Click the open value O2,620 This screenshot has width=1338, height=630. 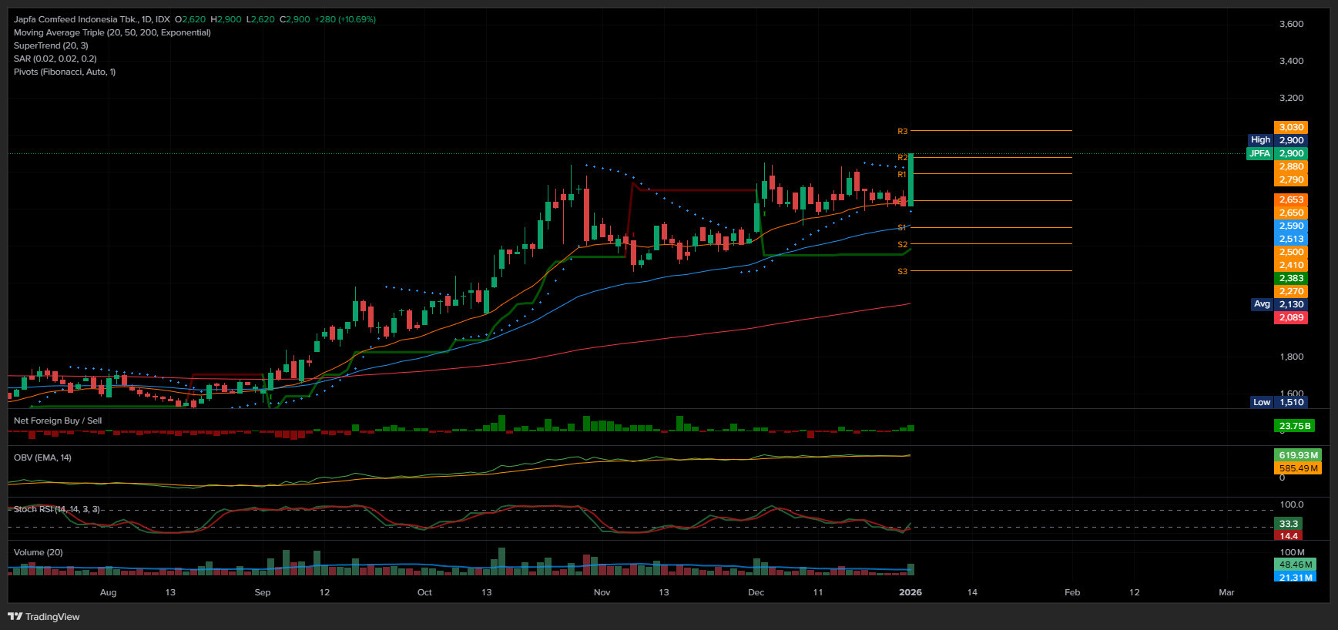coord(190,19)
